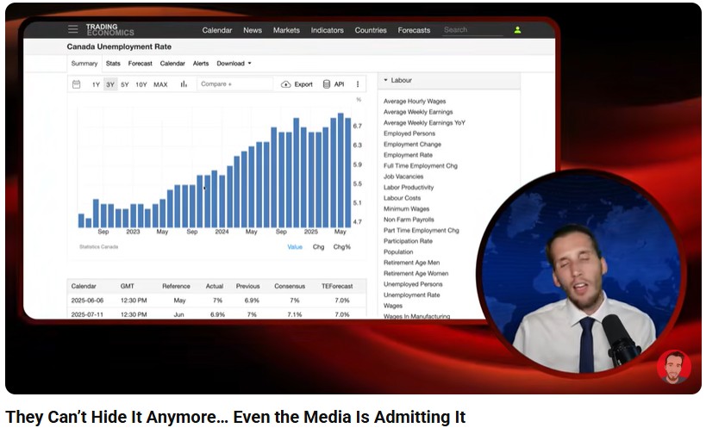
Task: Open the API database option
Action: pos(334,84)
